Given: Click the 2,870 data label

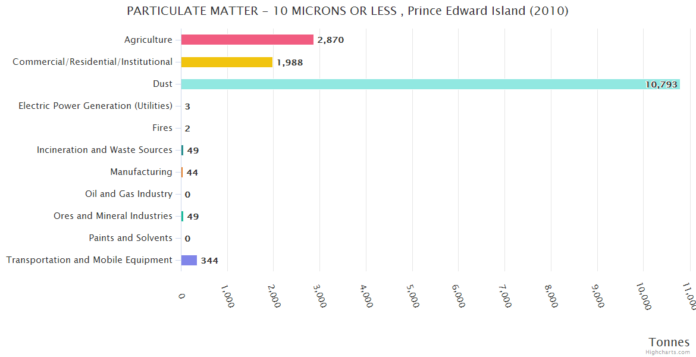Looking at the screenshot, I should (x=331, y=40).
